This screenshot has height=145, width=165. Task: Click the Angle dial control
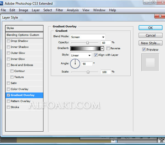(75, 64)
